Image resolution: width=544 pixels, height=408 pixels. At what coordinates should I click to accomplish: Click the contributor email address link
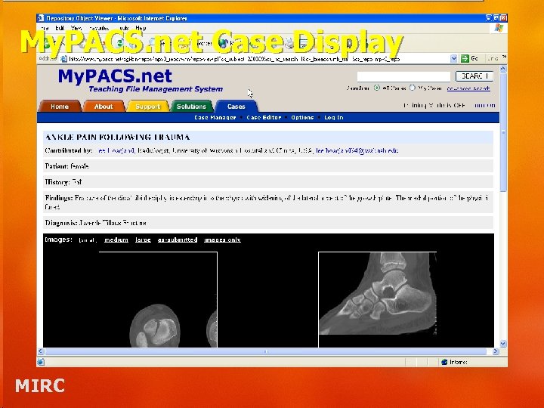357,150
